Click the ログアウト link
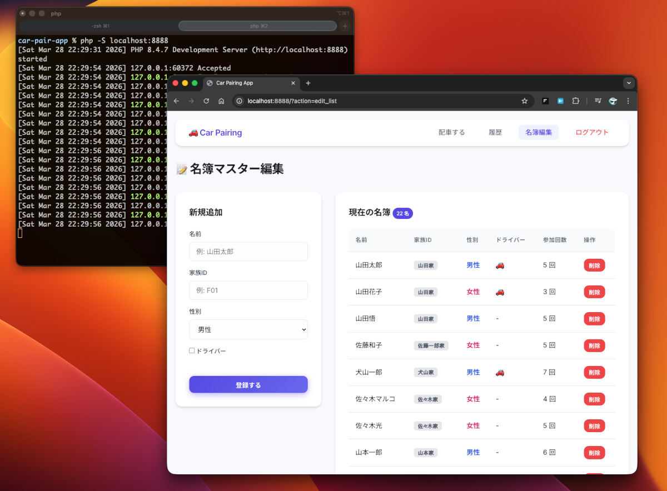The width and height of the screenshot is (667, 491). click(x=592, y=132)
